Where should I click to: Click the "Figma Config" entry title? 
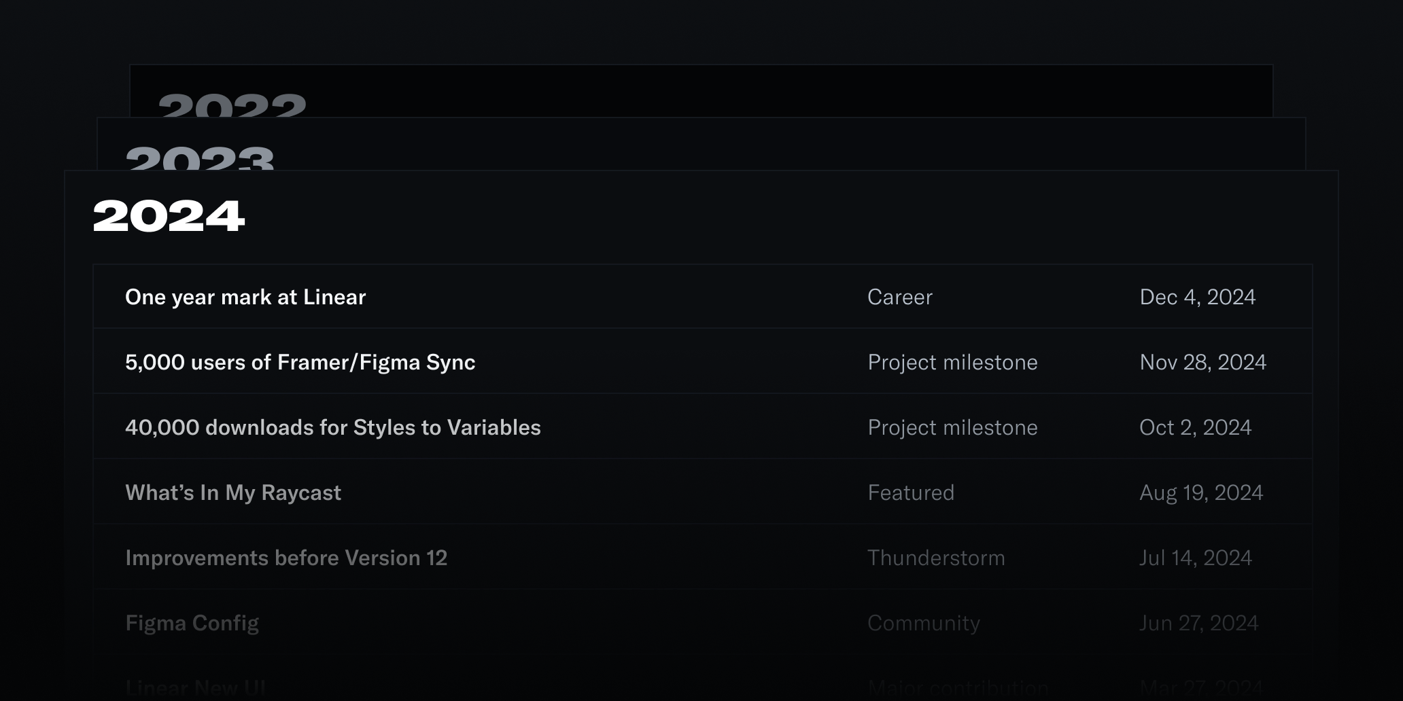[x=192, y=623]
